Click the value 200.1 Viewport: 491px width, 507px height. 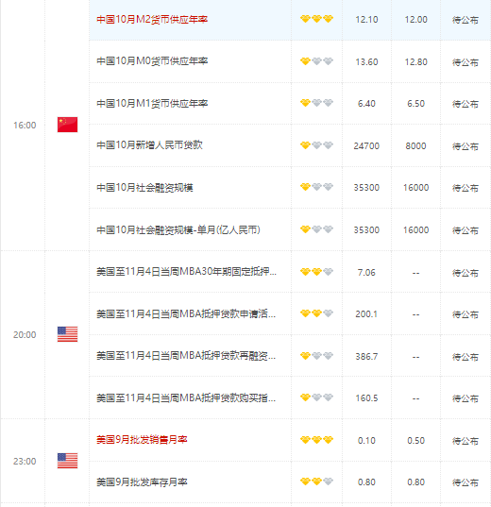[366, 314]
